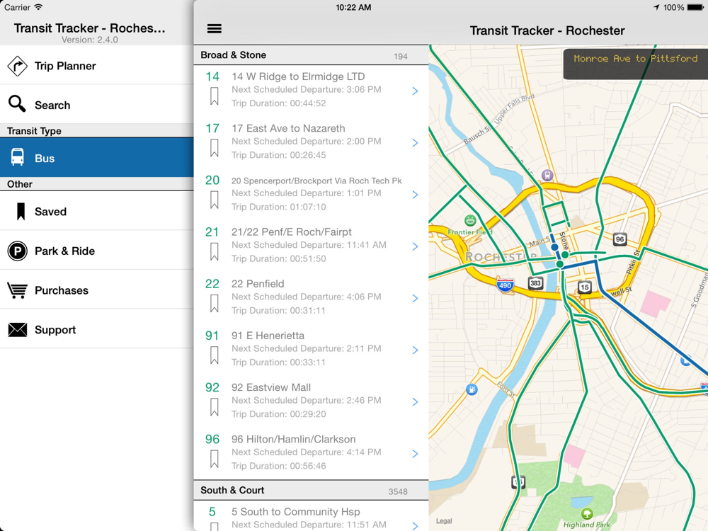Select the Broad & Stone stop header
The image size is (708, 531).
pos(311,55)
